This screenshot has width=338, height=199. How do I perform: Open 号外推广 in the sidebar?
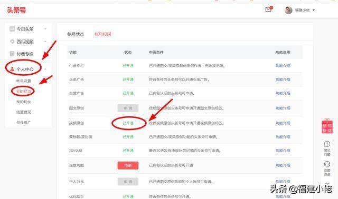(24, 123)
